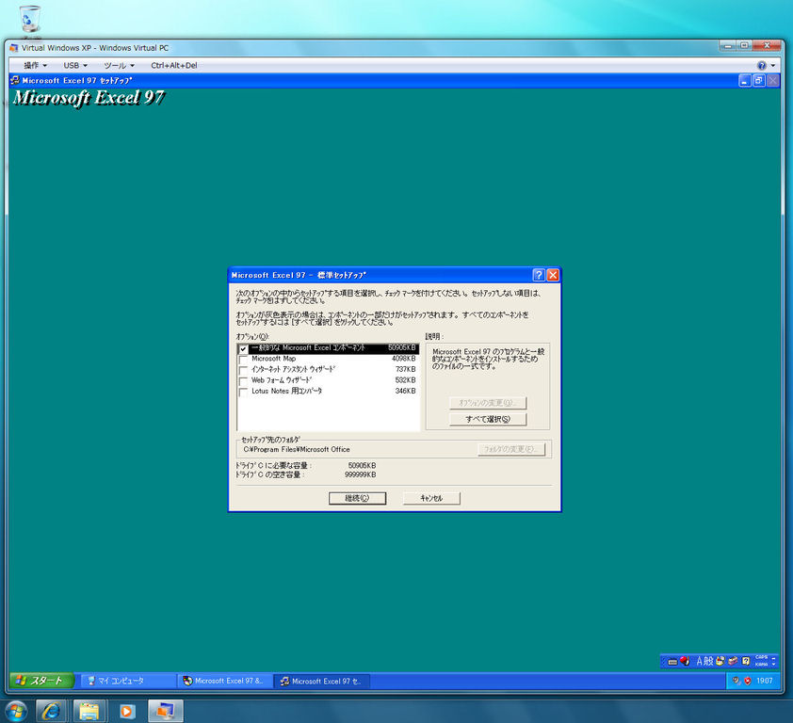793x723 pixels.
Task: Click the 継続(C) continue button
Action: [x=357, y=498]
